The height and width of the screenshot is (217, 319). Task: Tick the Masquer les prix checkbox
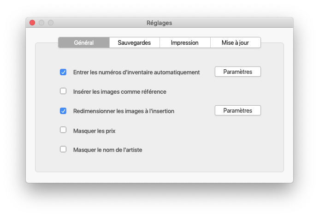63,130
